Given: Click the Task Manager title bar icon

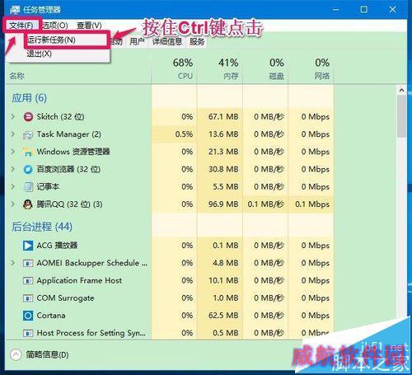Looking at the screenshot, I should click(x=15, y=10).
